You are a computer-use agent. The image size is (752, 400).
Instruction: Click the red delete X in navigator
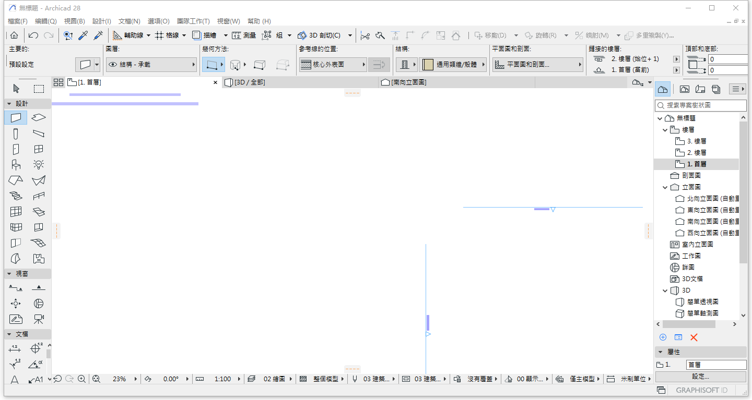(694, 337)
